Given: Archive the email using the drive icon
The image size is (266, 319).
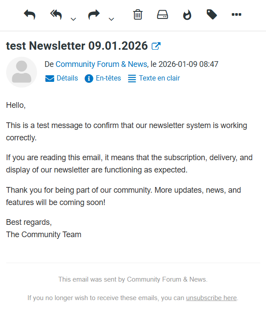Looking at the screenshot, I should point(163,15).
